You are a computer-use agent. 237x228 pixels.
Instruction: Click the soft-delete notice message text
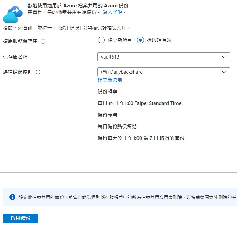[128, 197]
